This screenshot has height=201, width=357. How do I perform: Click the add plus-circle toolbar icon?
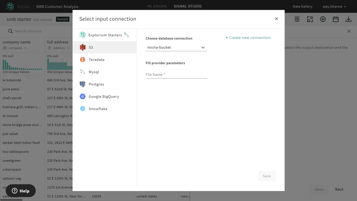[323, 19]
